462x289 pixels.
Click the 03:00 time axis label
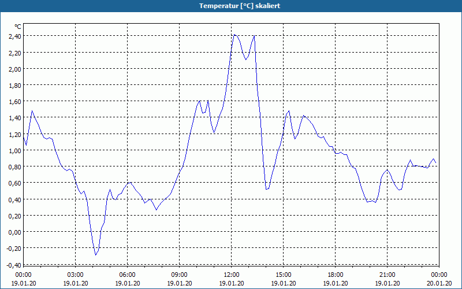point(76,275)
